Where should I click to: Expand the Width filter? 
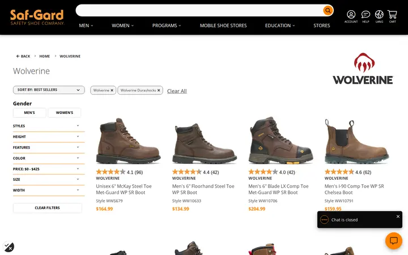point(49,190)
